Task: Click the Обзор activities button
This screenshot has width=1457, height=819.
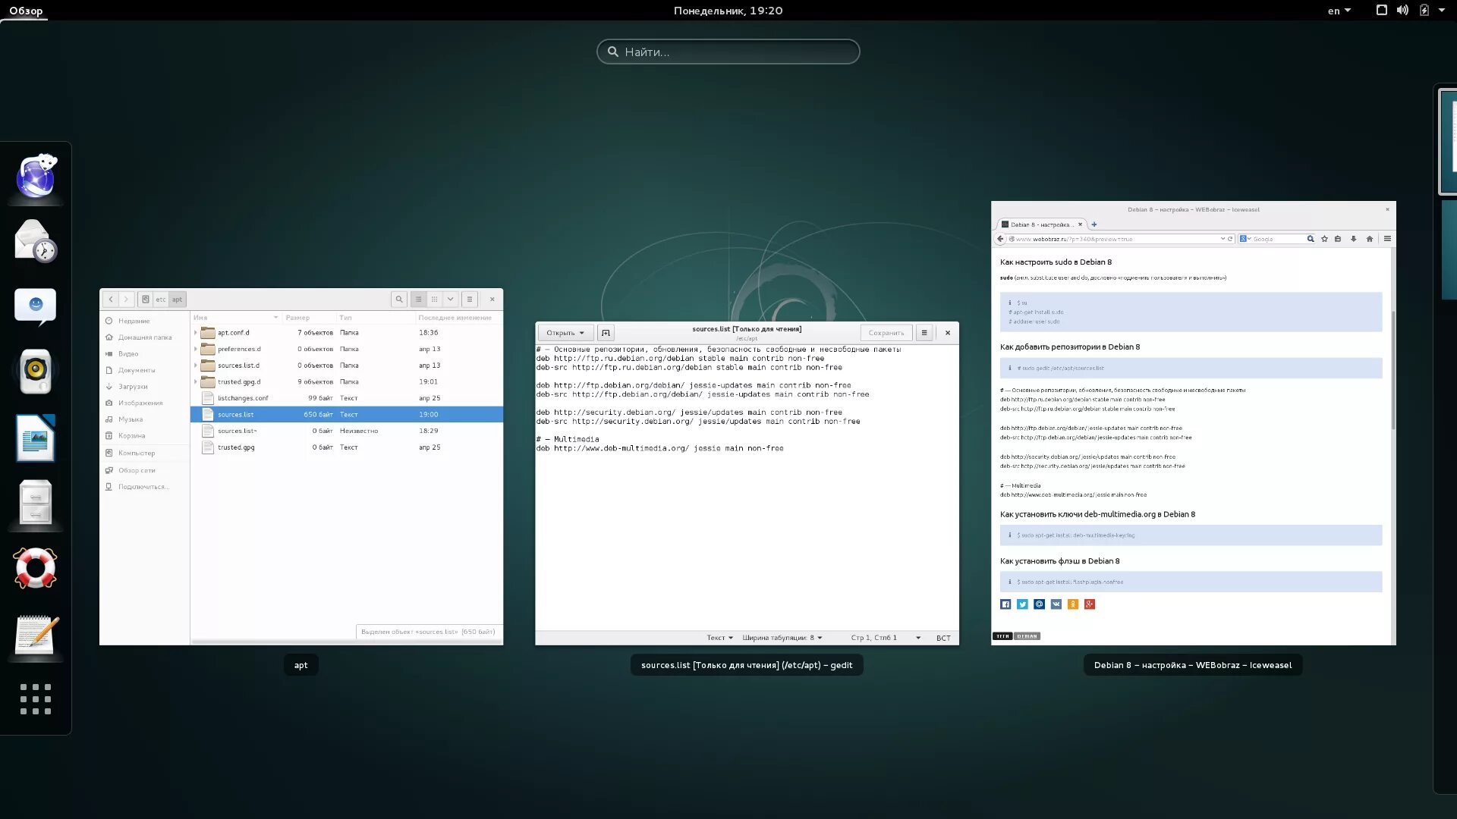Action: (26, 11)
